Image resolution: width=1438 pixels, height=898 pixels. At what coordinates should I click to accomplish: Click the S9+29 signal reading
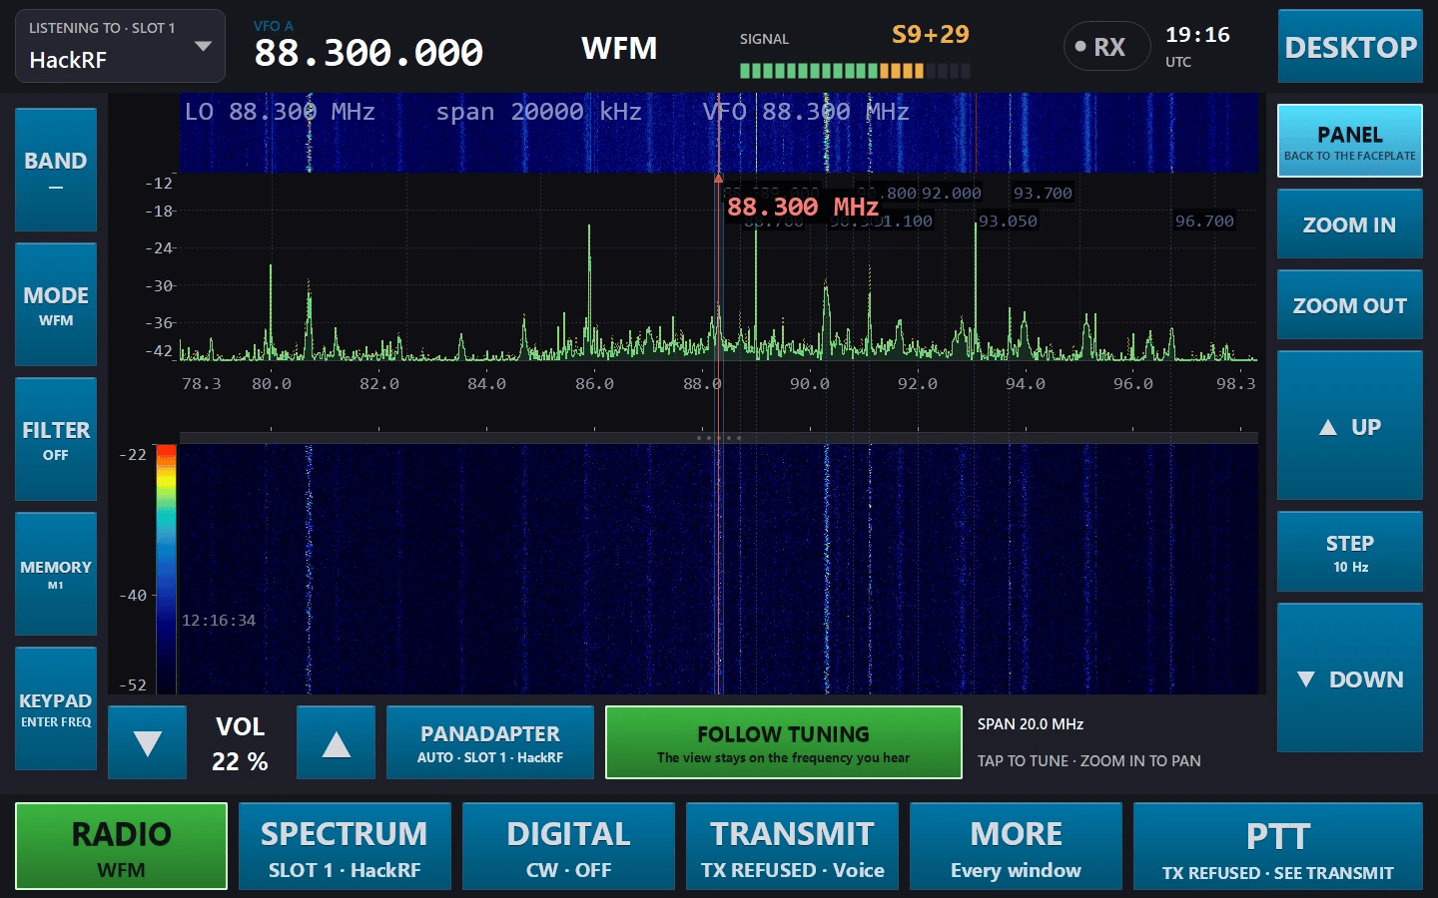[931, 35]
